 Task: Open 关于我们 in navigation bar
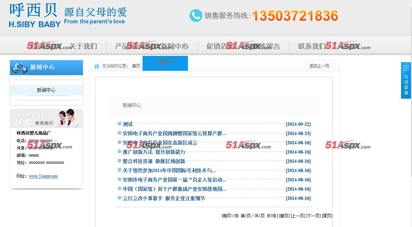pos(83,46)
